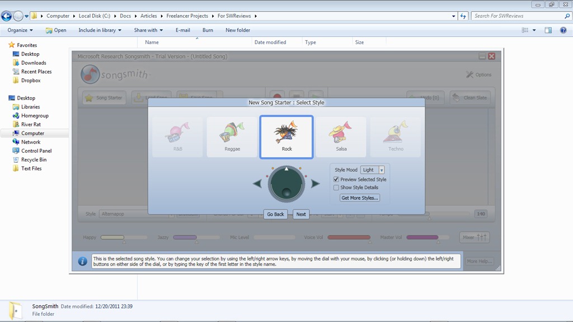Click the Explorer help question mark icon
The height and width of the screenshot is (322, 573).
coord(563,30)
